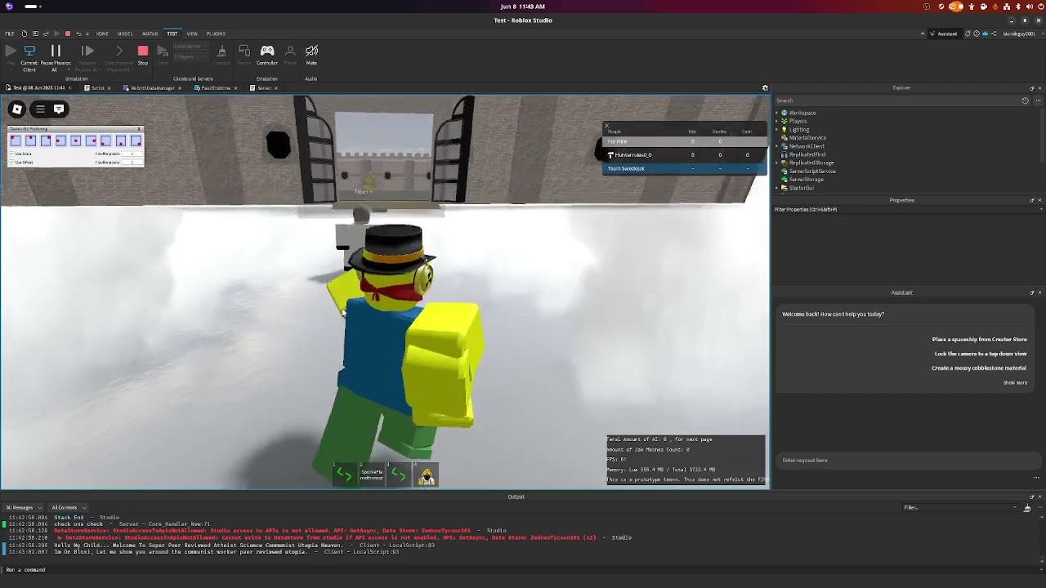Screen dimensions: 1046x588
Task: Select top-center anchor position icon
Action: 30,141
